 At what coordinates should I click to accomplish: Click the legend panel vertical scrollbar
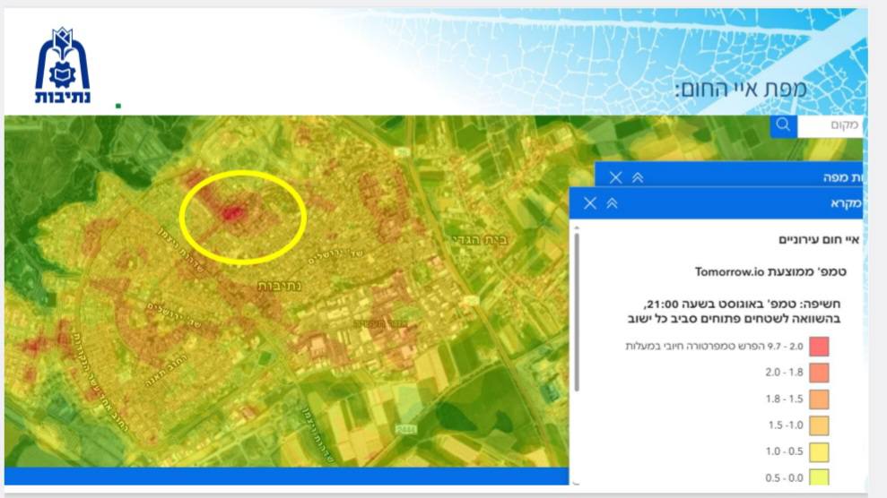pyautogui.click(x=577, y=312)
